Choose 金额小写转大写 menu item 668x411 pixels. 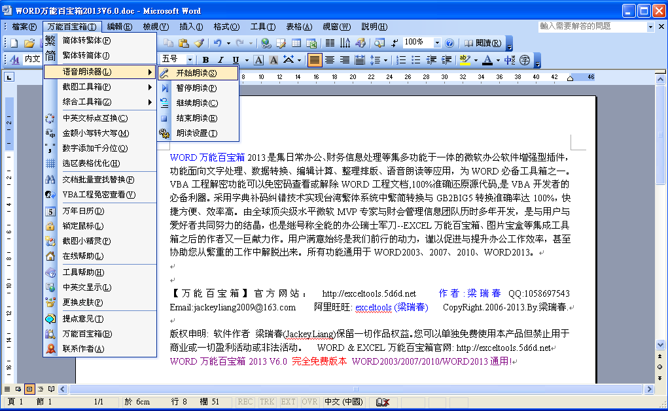pyautogui.click(x=100, y=133)
